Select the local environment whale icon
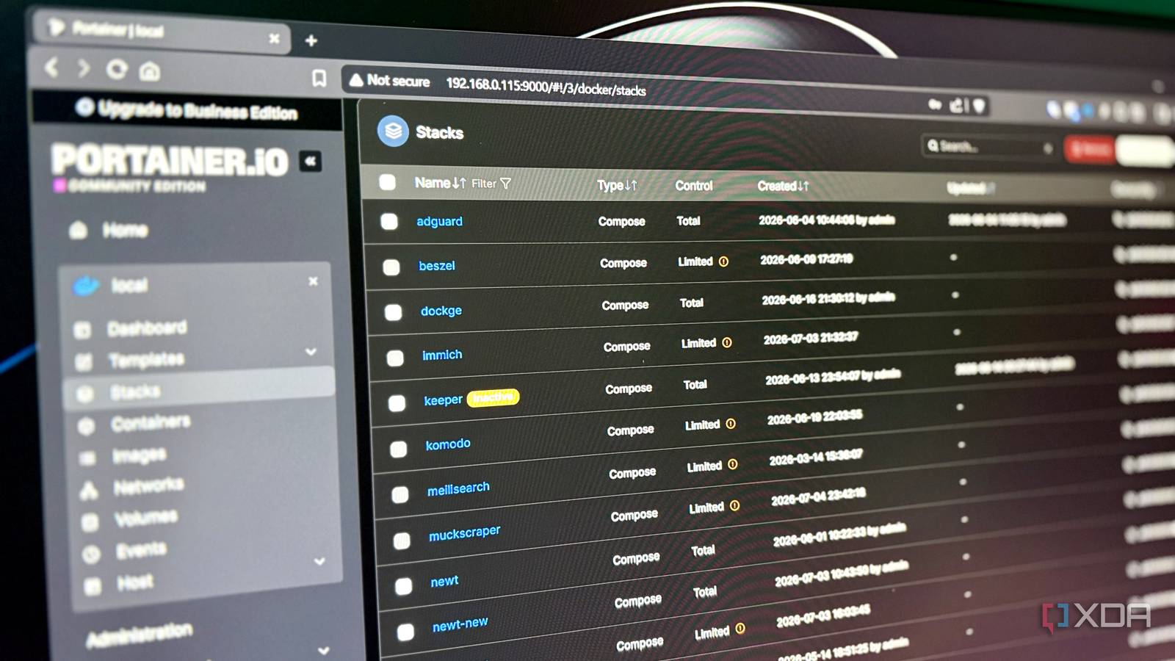Viewport: 1175px width, 661px height. (86, 285)
